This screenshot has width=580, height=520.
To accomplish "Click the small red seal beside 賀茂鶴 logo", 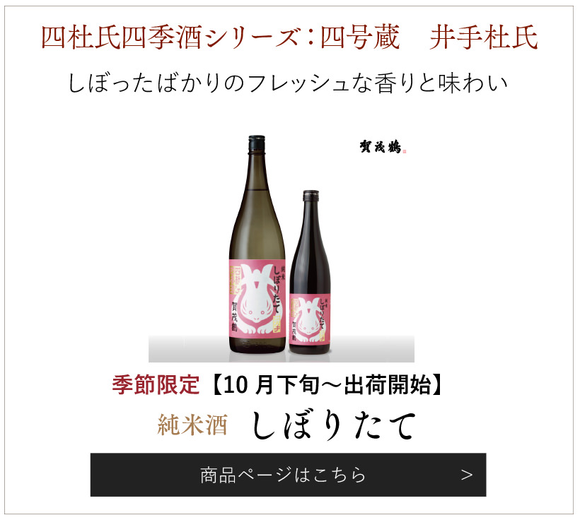I will 405,150.
